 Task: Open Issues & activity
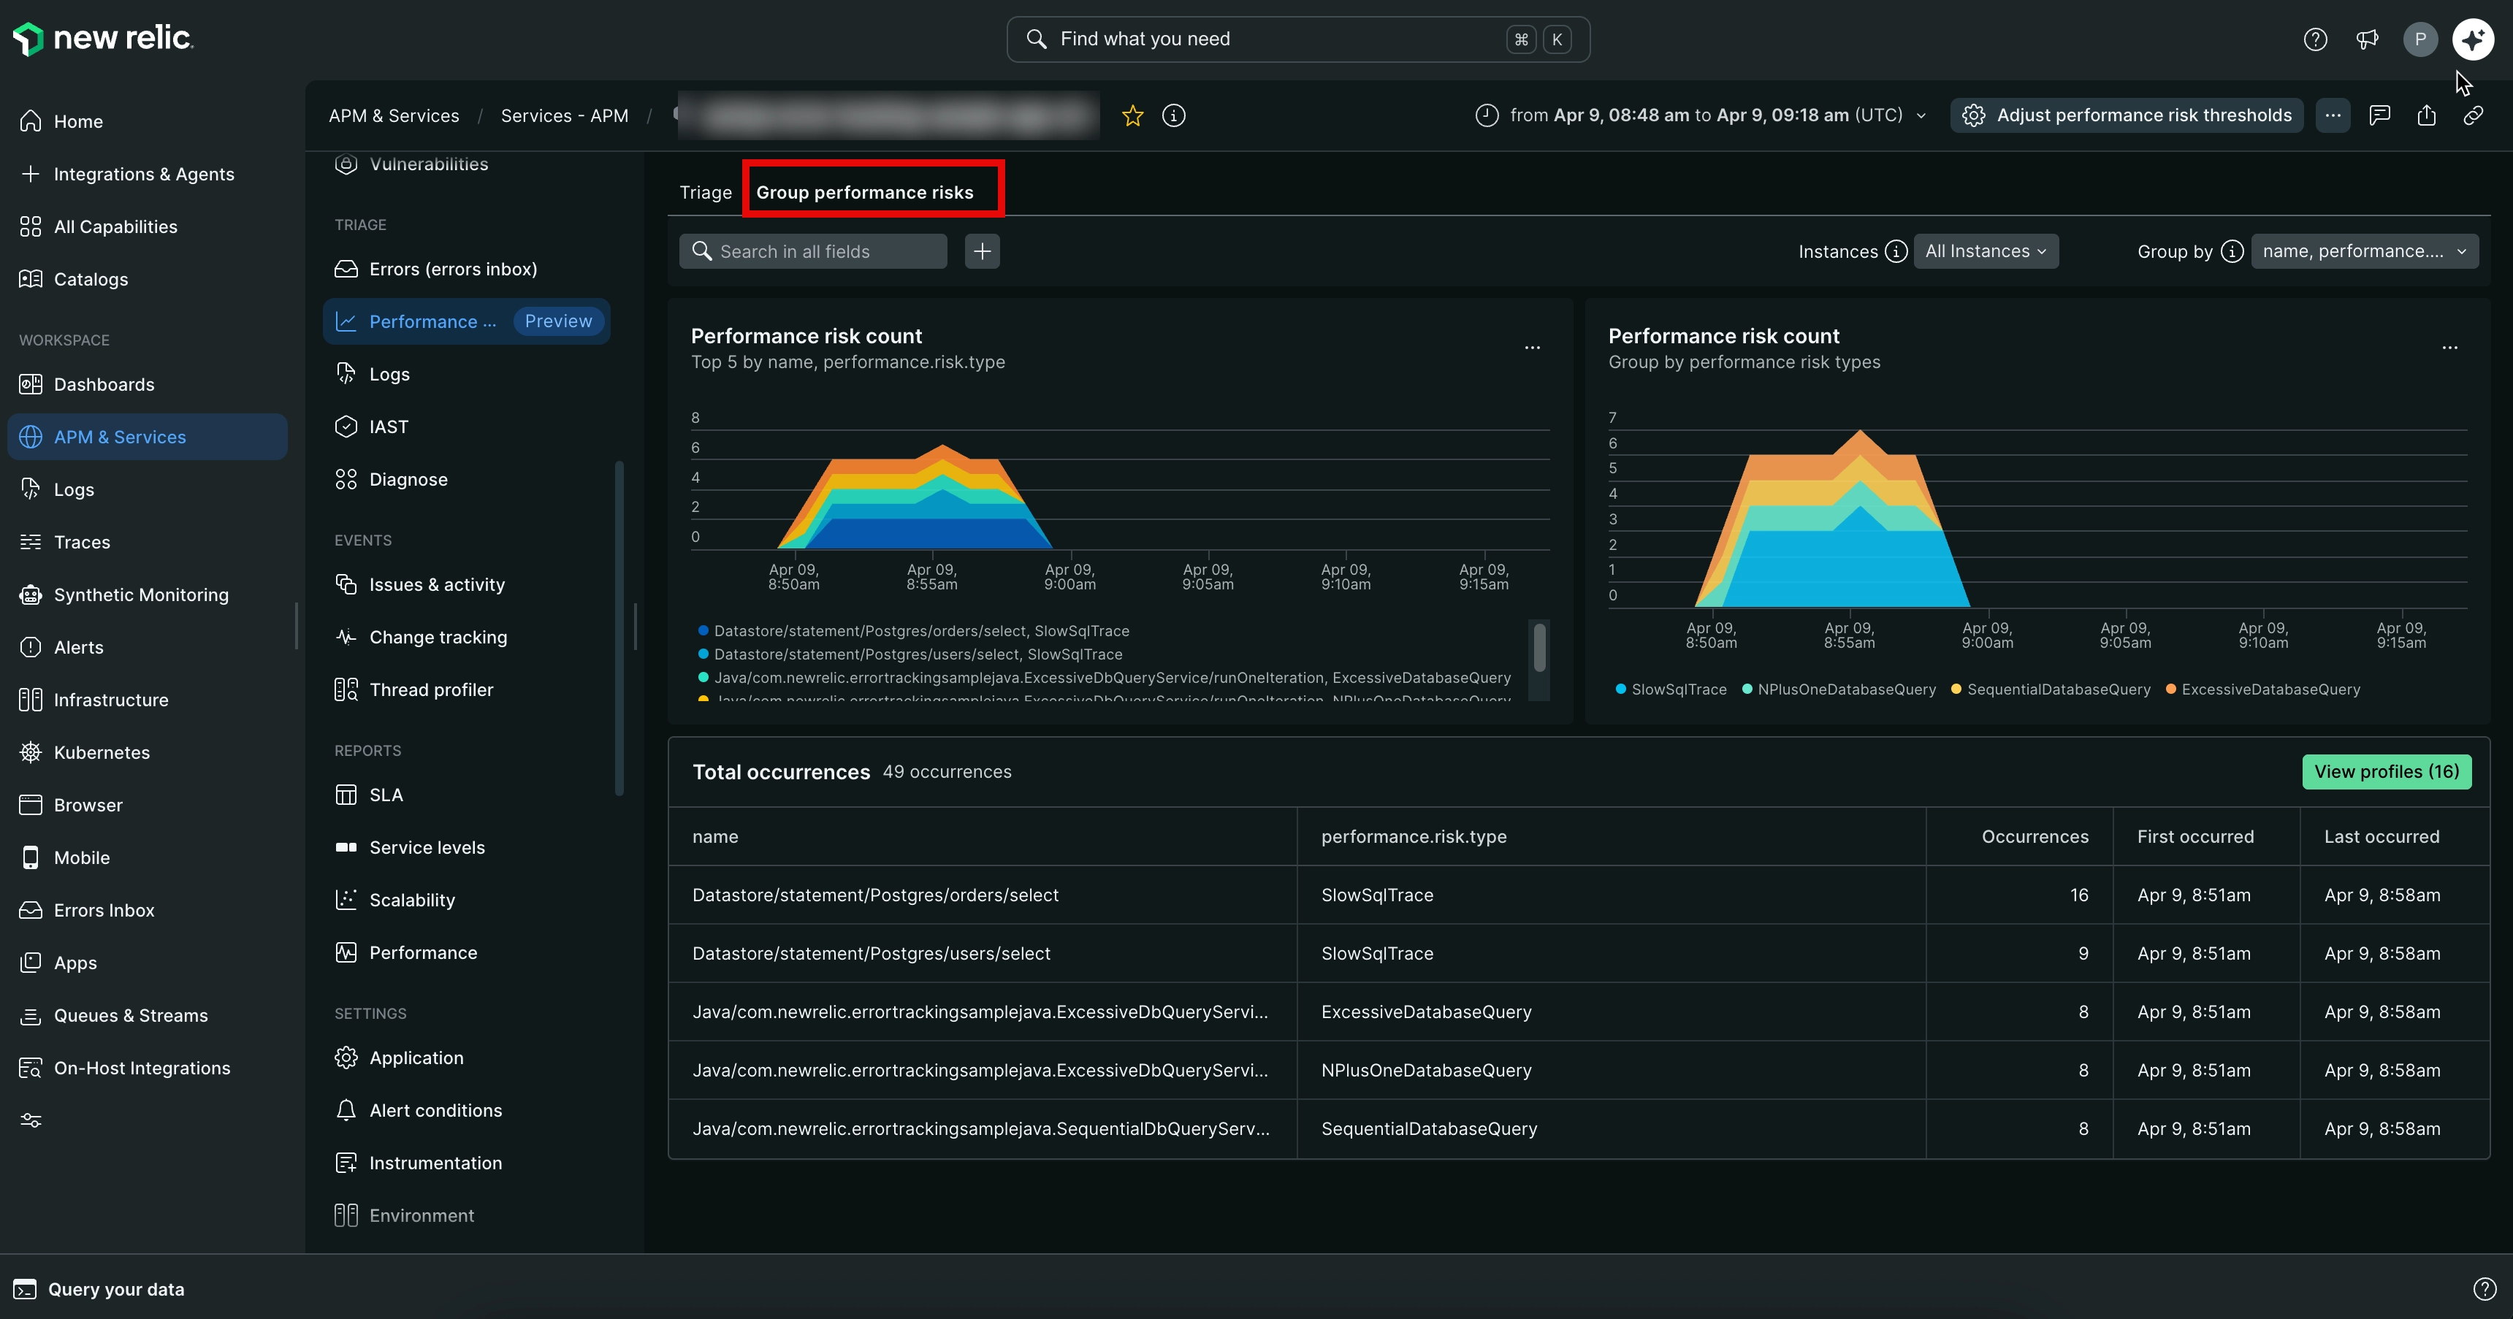click(466, 584)
